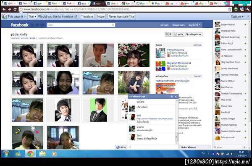Screen dimensions: 252x166
Task: Click the Translate button
Action: click(87, 16)
